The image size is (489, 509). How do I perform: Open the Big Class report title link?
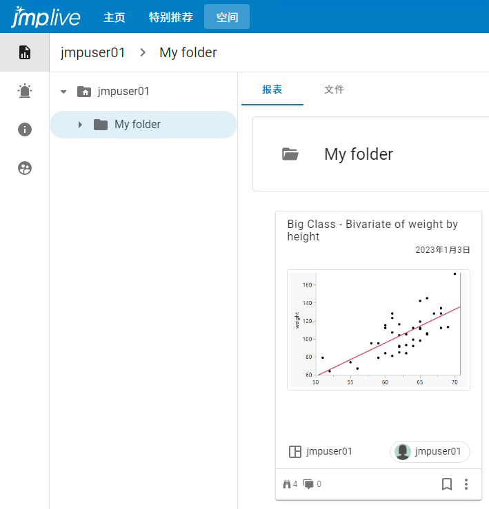click(372, 230)
